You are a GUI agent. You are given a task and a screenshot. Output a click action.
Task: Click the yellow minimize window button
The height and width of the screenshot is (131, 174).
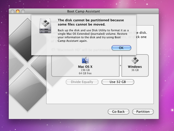tap(18, 11)
